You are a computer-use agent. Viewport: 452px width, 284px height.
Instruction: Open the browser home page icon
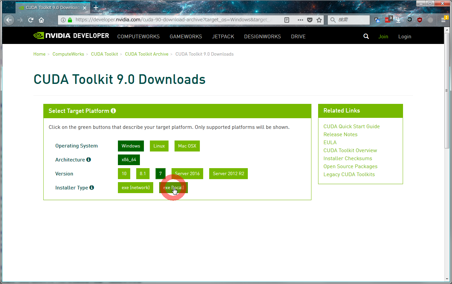tap(41, 20)
